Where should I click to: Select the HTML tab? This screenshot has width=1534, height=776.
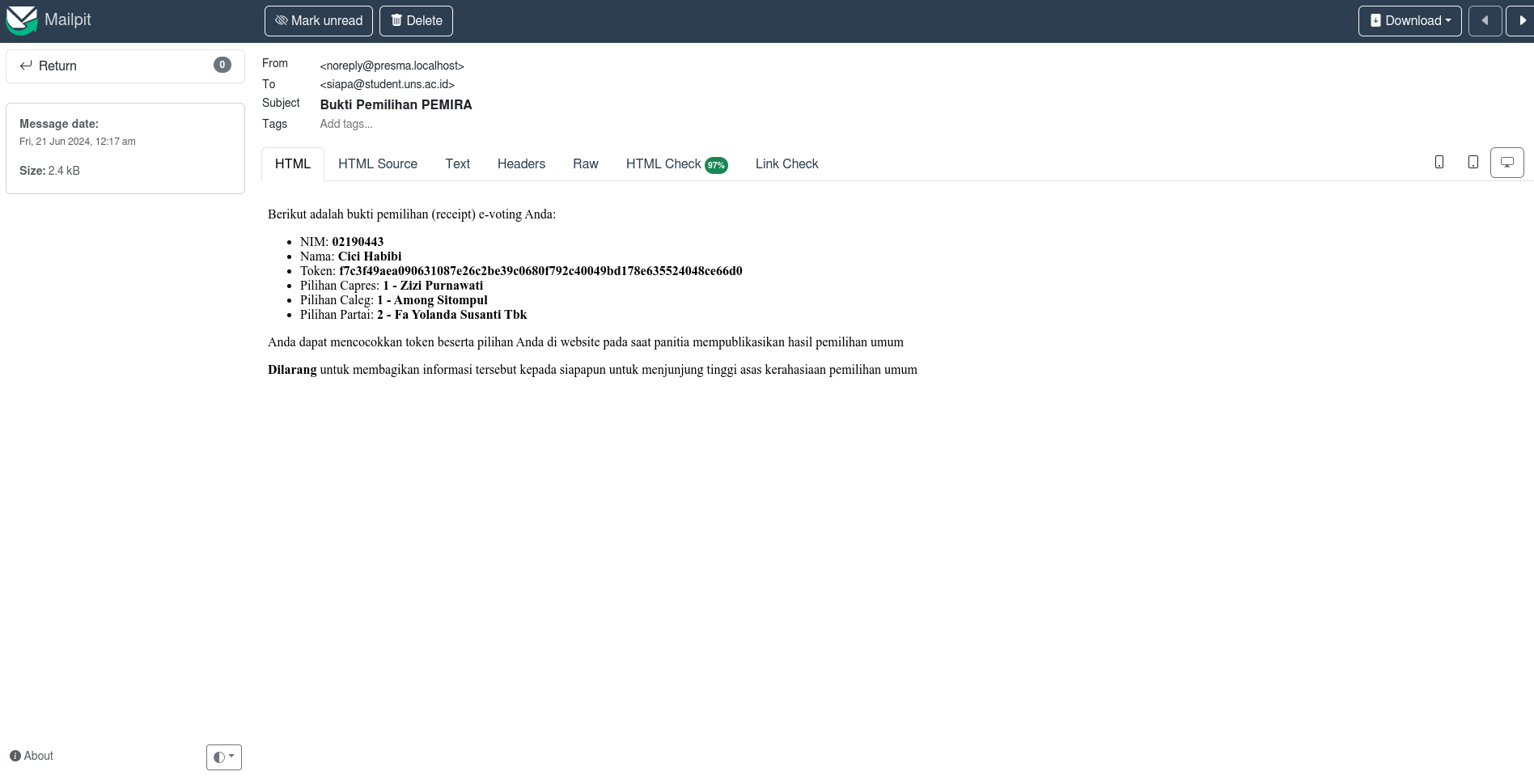(x=292, y=164)
